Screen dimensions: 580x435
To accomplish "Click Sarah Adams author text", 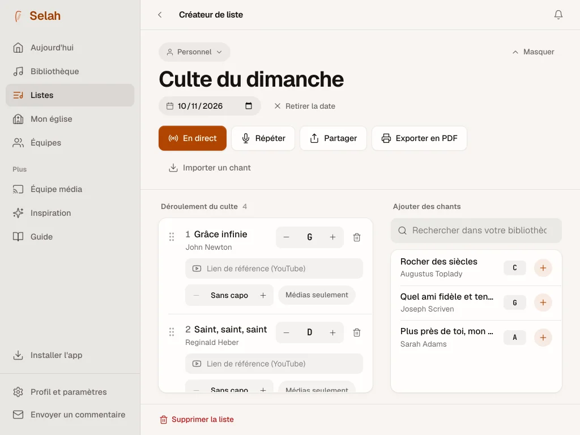I will pos(423,344).
